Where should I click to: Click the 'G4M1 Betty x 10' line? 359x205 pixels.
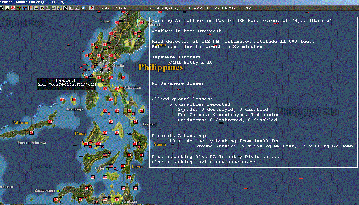191,63
